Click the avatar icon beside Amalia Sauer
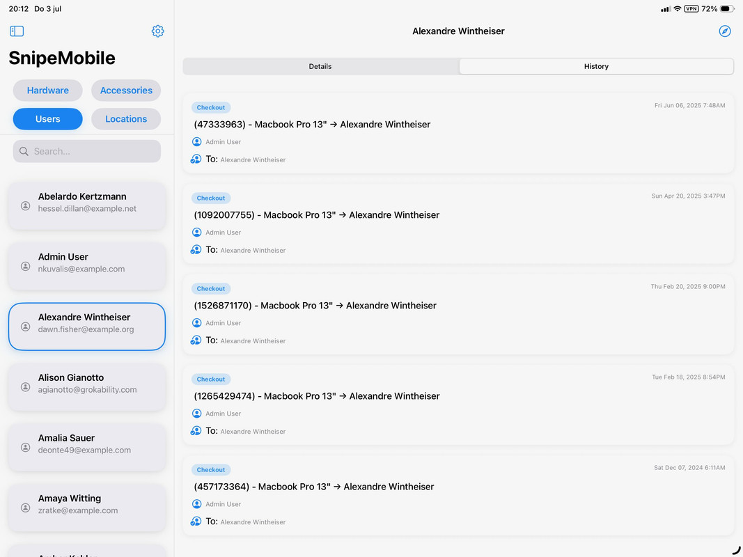Screen dimensions: 743x557 coord(26,448)
